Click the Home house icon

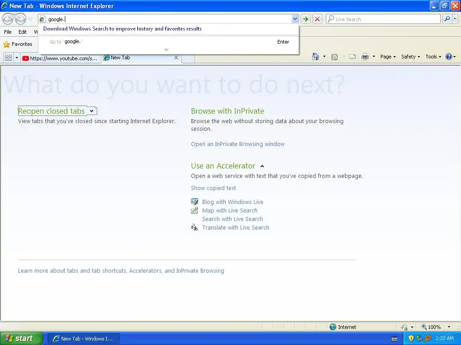coord(316,57)
